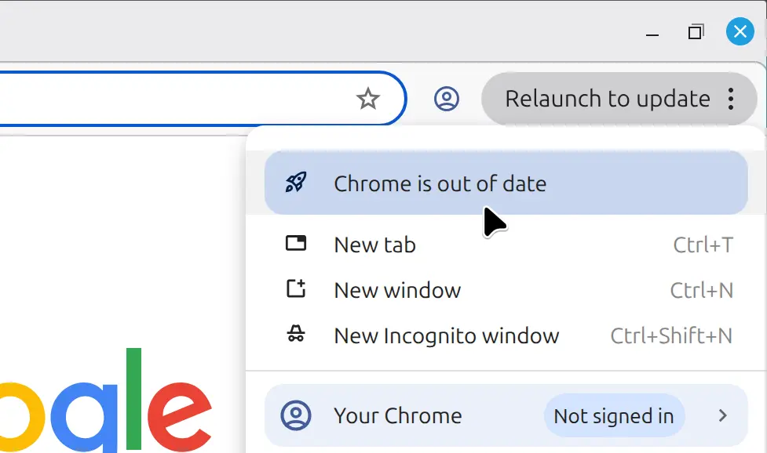Select New tab from the menu

[x=374, y=244]
